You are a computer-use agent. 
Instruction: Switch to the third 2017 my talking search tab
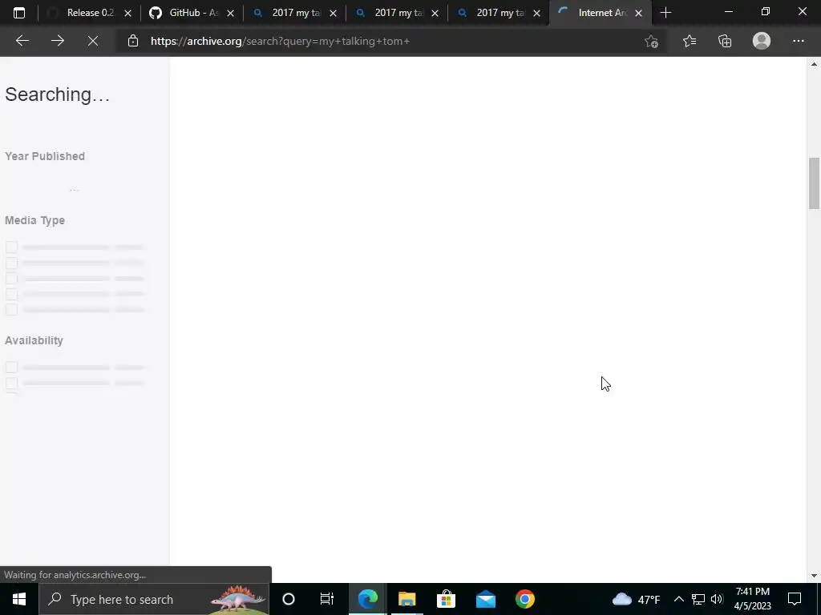499,13
